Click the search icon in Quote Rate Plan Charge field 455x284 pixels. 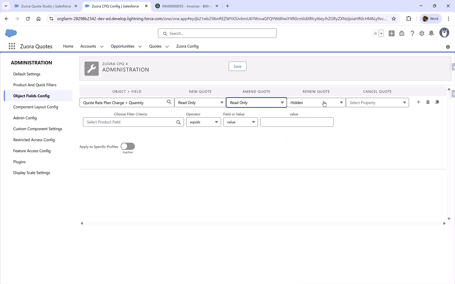click(169, 102)
